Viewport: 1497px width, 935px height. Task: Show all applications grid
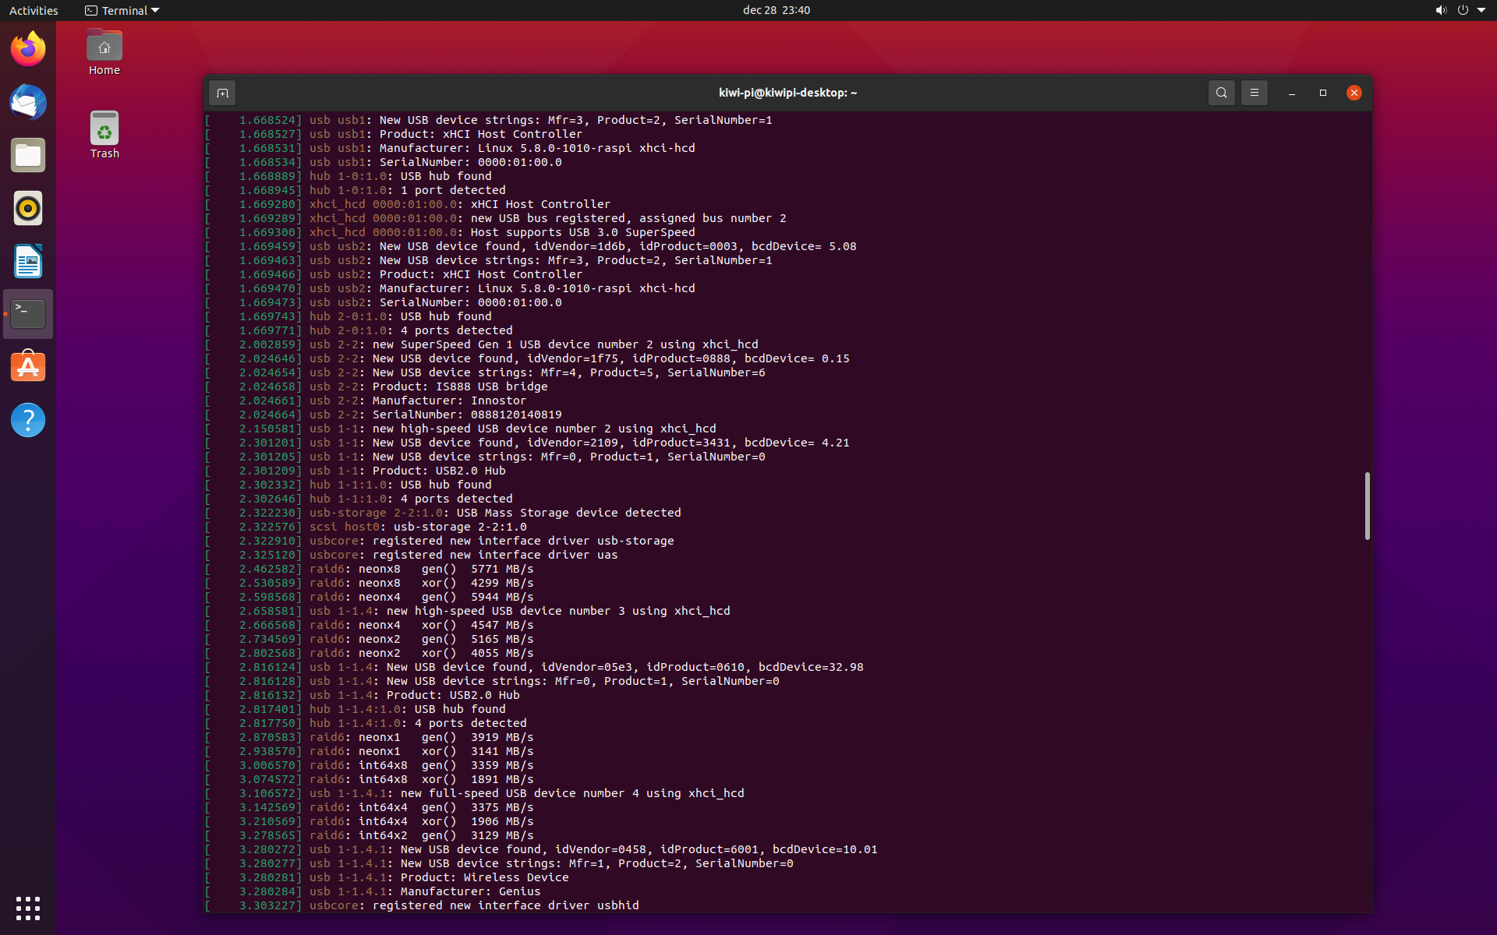point(28,908)
